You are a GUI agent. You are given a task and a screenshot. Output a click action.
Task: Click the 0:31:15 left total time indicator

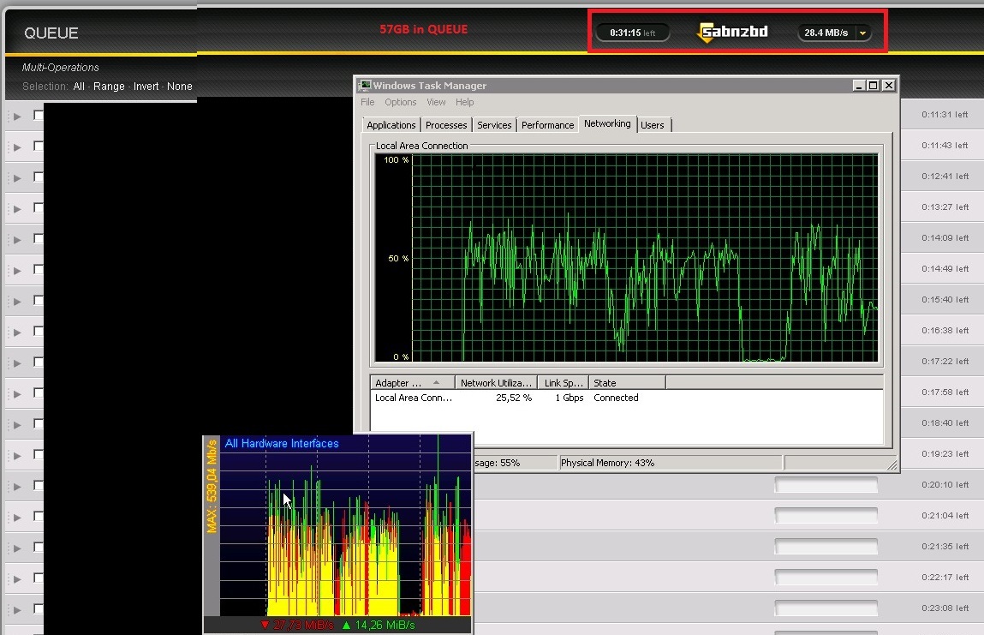click(x=633, y=33)
